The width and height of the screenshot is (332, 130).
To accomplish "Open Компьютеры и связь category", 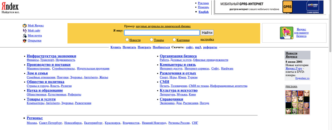I will 178,64.
